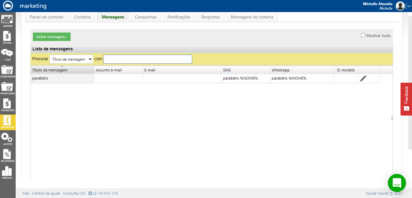Open the Ajustes gears icon
This screenshot has width=412, height=198.
(x=8, y=139)
